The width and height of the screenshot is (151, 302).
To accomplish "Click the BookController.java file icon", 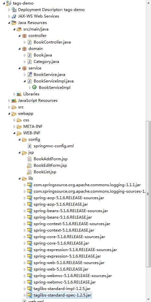I will (29, 42).
